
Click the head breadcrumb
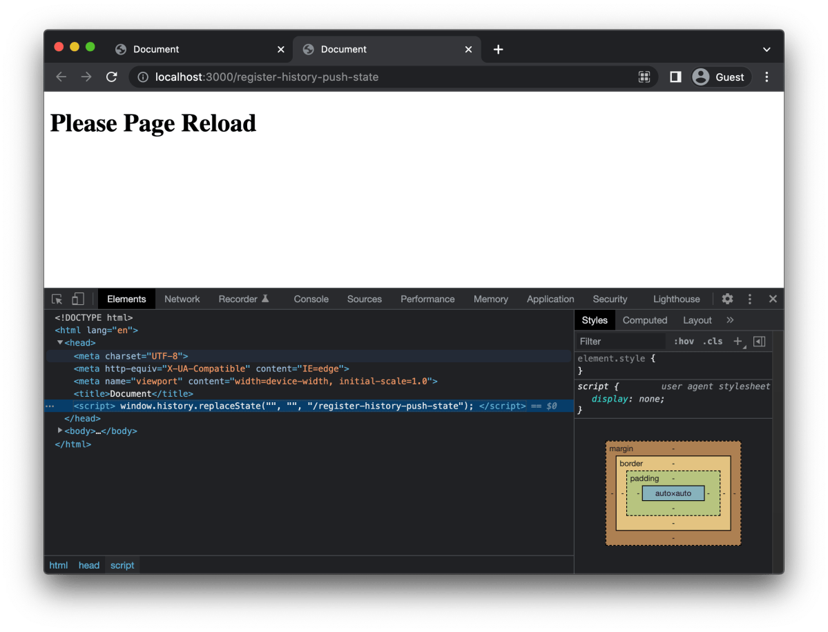pyautogui.click(x=88, y=566)
